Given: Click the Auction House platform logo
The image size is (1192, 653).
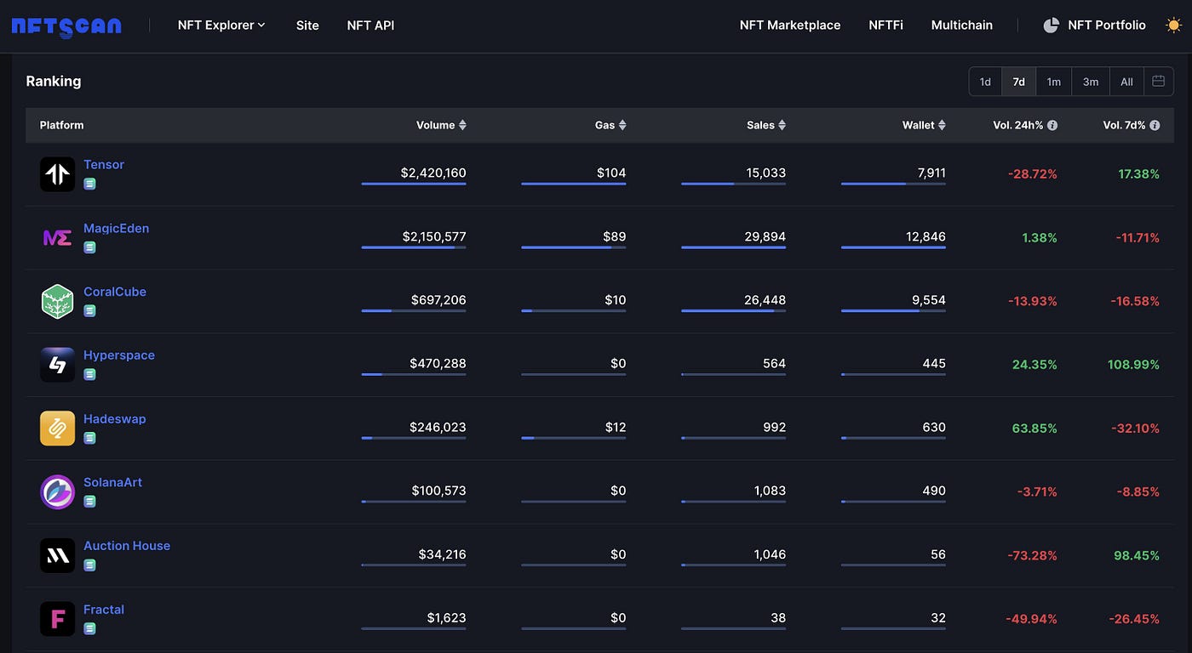Looking at the screenshot, I should click(57, 555).
